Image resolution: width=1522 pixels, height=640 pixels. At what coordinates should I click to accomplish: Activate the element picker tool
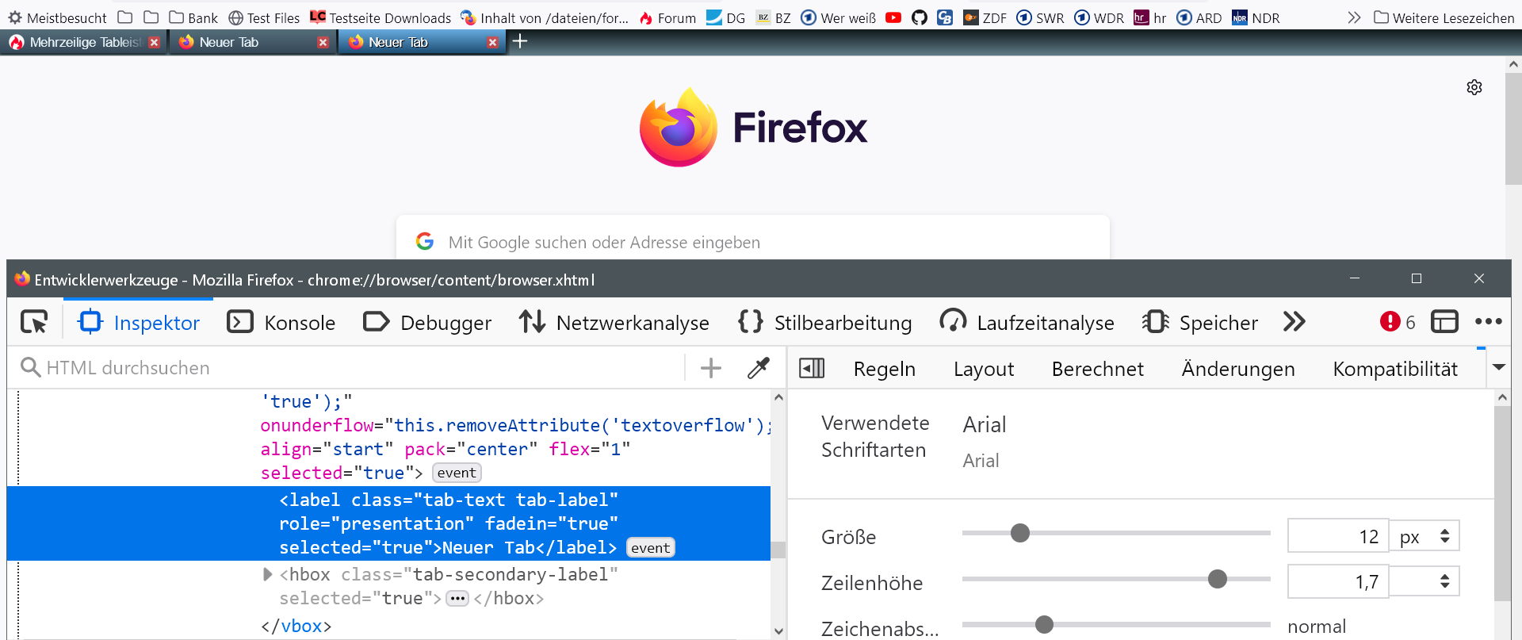point(34,322)
